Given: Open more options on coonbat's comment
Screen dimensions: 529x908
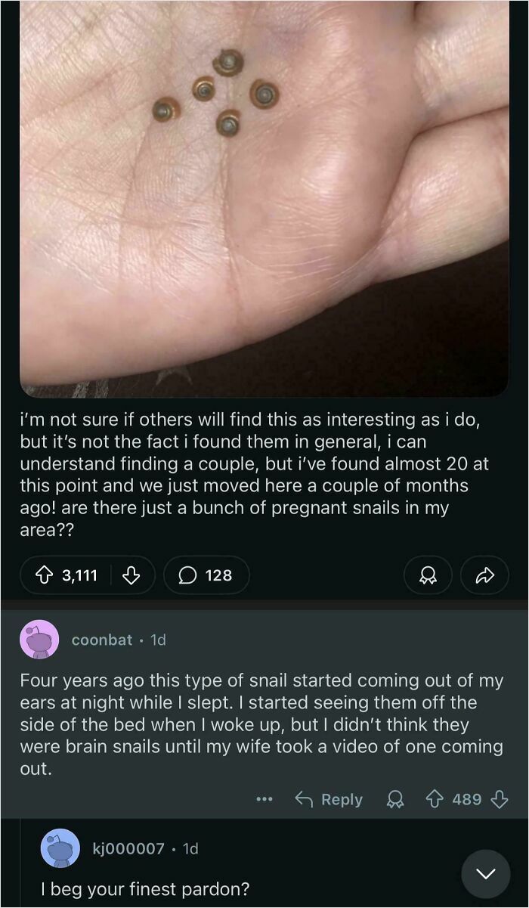Looking at the screenshot, I should (264, 799).
